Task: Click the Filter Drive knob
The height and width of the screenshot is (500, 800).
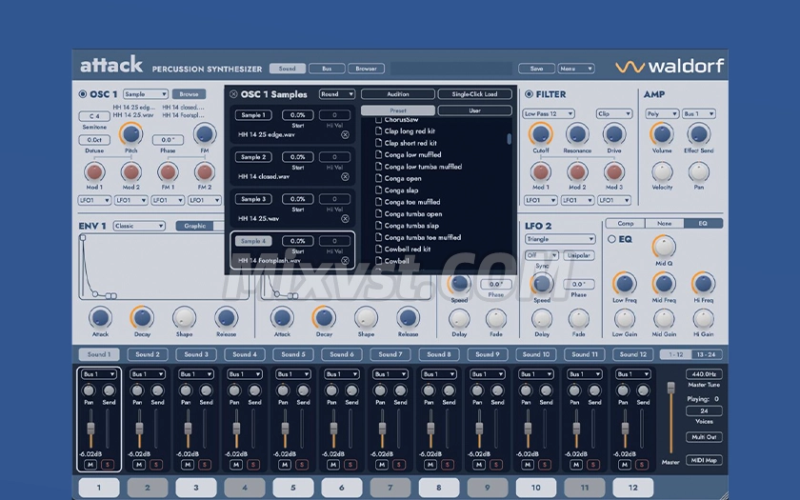Action: tap(614, 134)
